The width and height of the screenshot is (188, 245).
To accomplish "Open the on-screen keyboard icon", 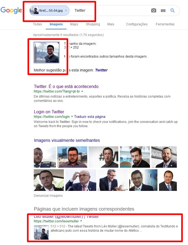I will pyautogui.click(x=163, y=11).
